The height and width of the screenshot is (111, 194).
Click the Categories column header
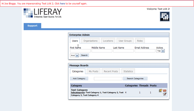(x=131, y=86)
